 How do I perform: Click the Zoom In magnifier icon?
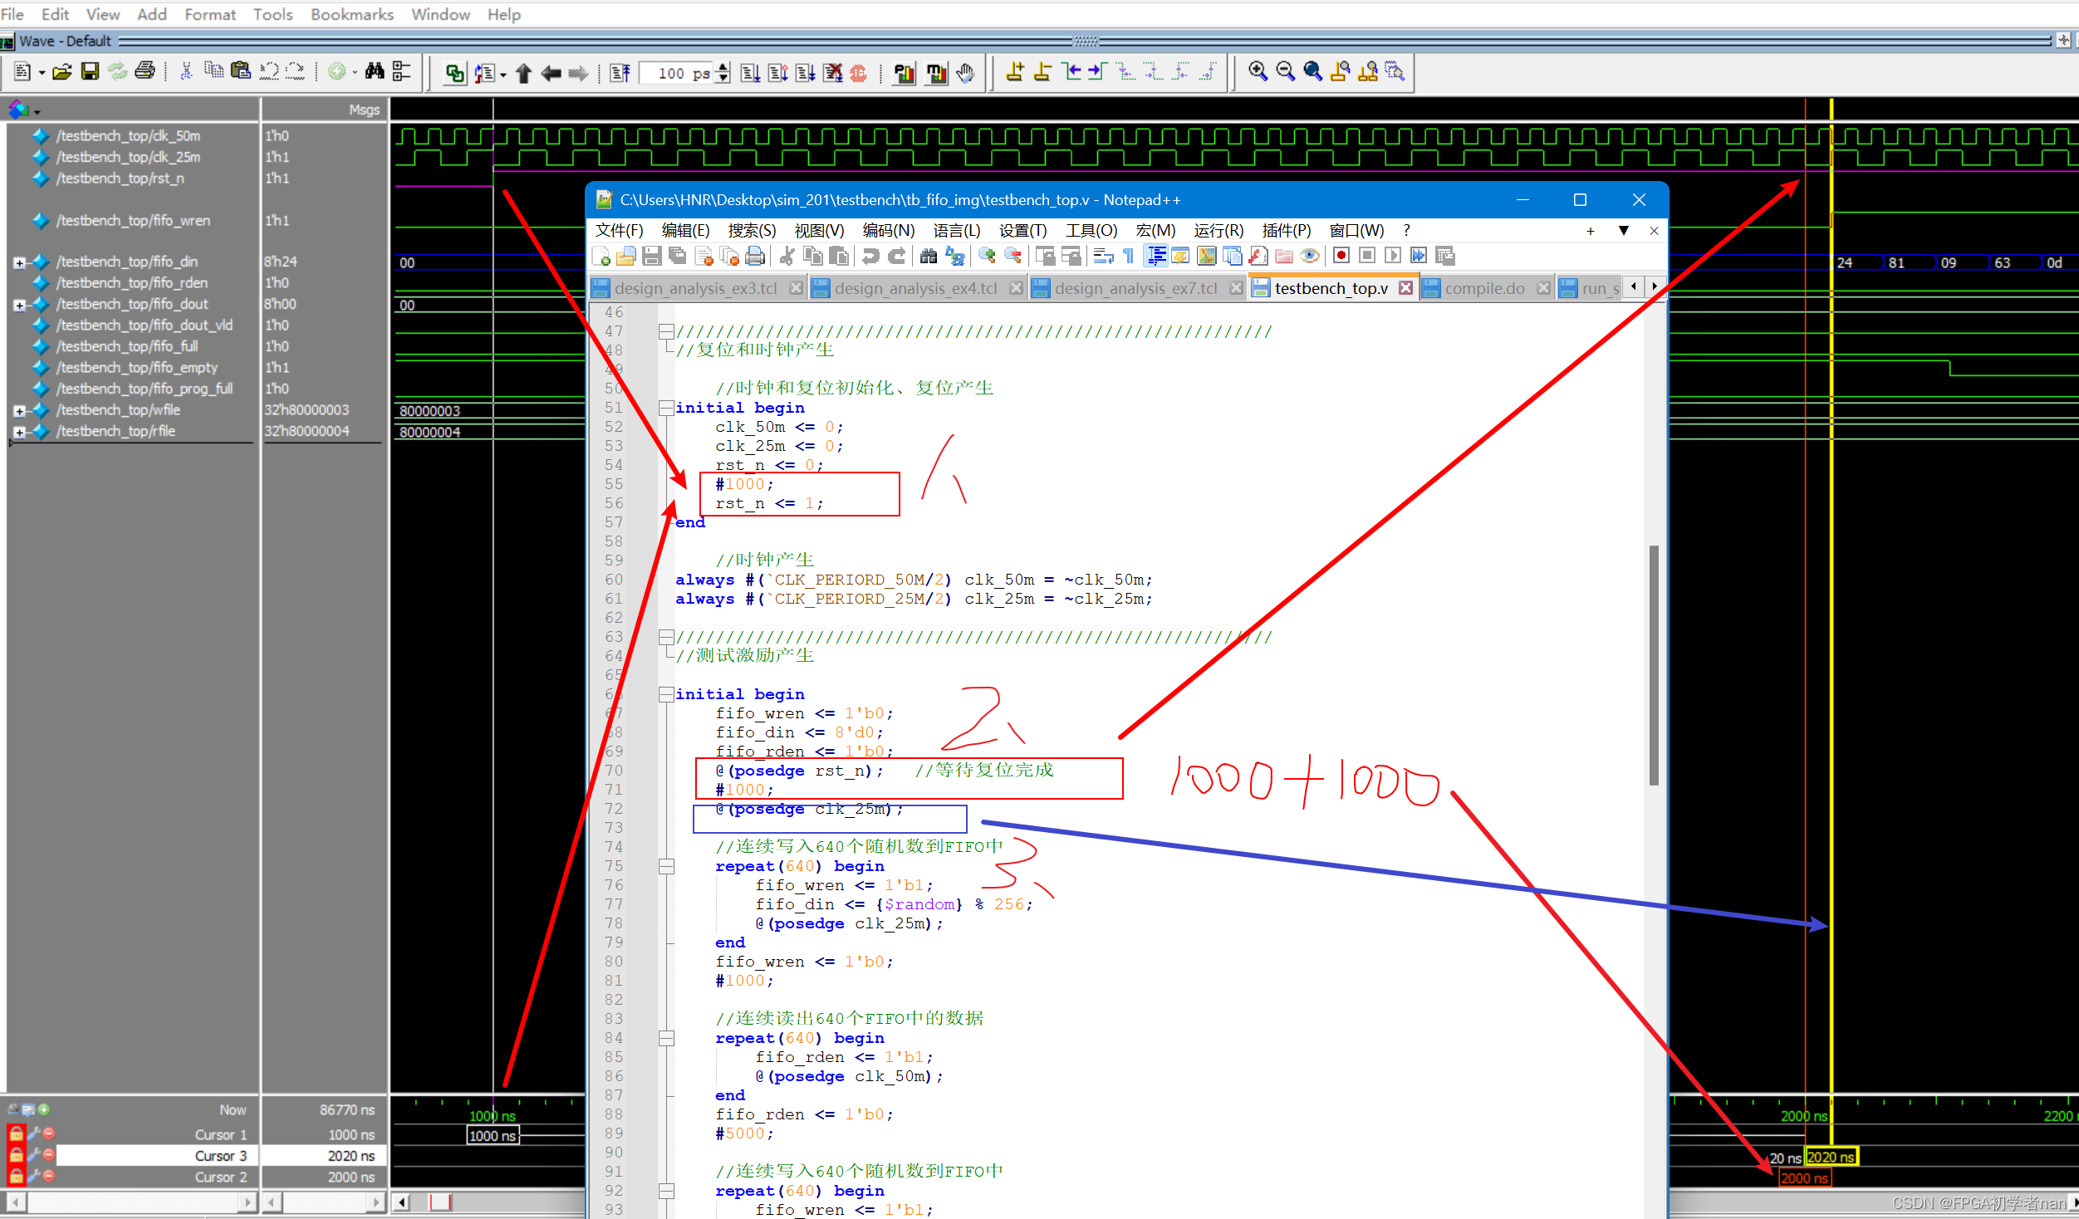coord(1258,72)
